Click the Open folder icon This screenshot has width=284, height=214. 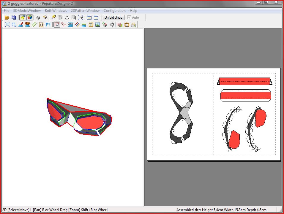point(7,17)
